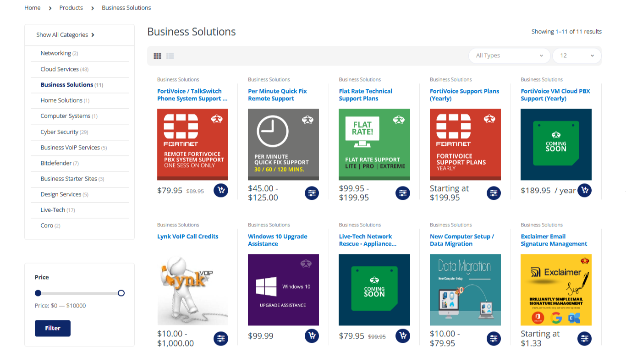Switch to list view layout

click(170, 56)
